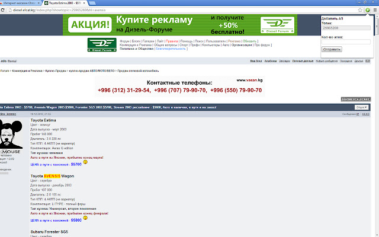Click the Toyota Estima heading text
Viewport: 379px width, 237px height.
(x=43, y=120)
